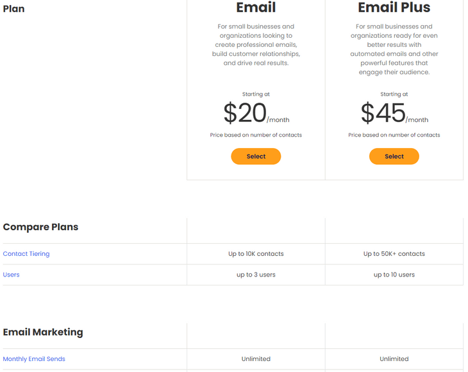
Task: Click the Email Plus plan description paragraph
Action: pyautogui.click(x=394, y=49)
